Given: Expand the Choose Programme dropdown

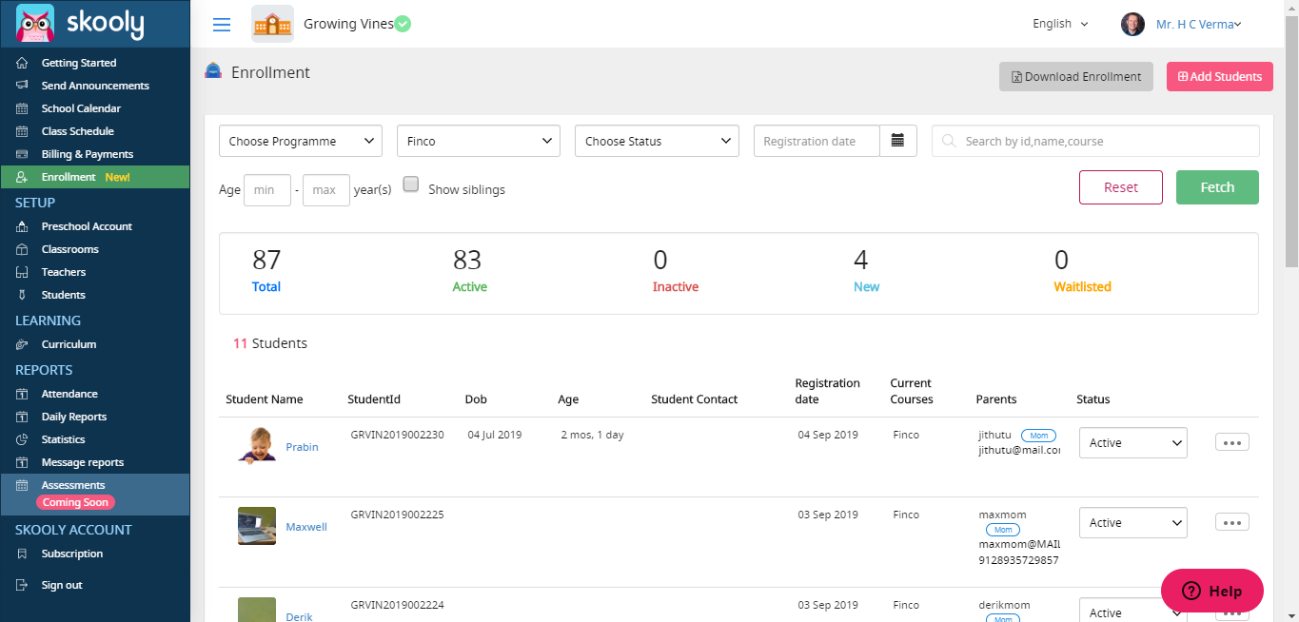Looking at the screenshot, I should [301, 141].
